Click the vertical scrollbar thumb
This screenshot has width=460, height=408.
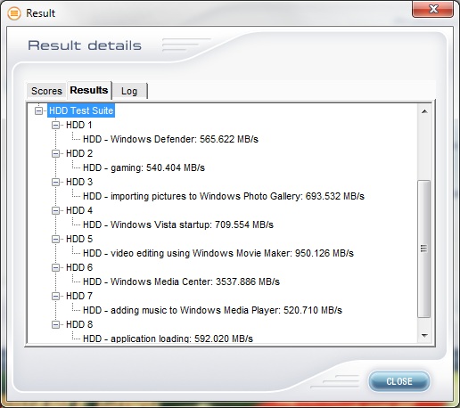[424, 249]
